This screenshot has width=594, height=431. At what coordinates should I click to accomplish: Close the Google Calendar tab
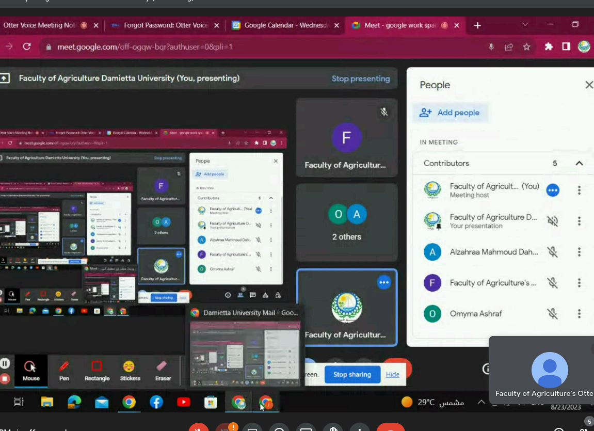pyautogui.click(x=336, y=25)
